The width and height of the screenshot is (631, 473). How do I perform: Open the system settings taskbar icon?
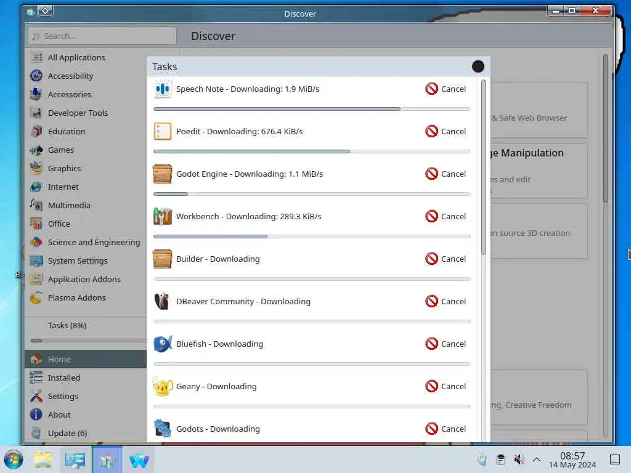click(75, 459)
